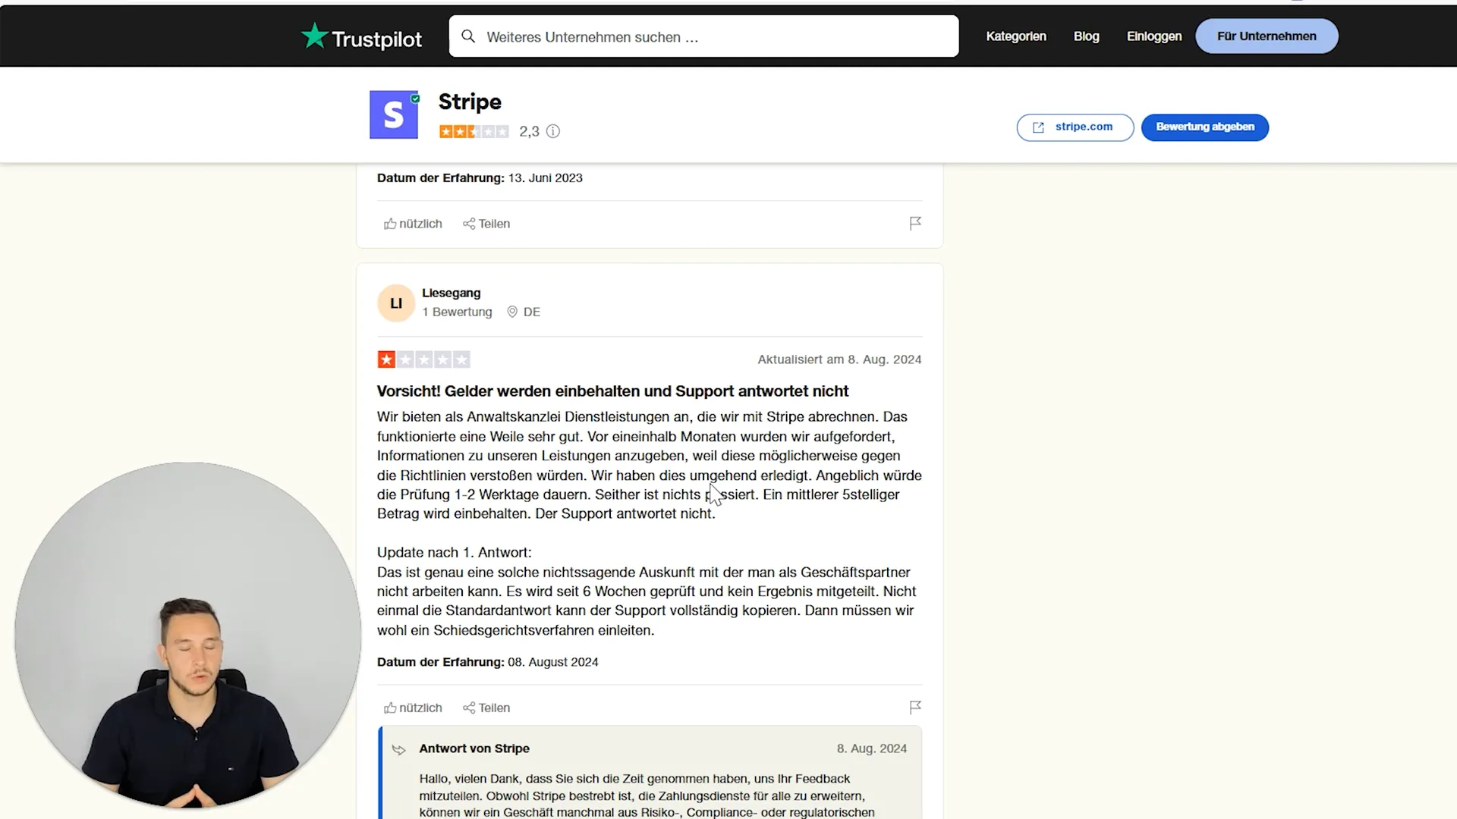Screen dimensions: 1457x819
Task: Mark Liesegang's review as nützlich
Action: [413, 708]
